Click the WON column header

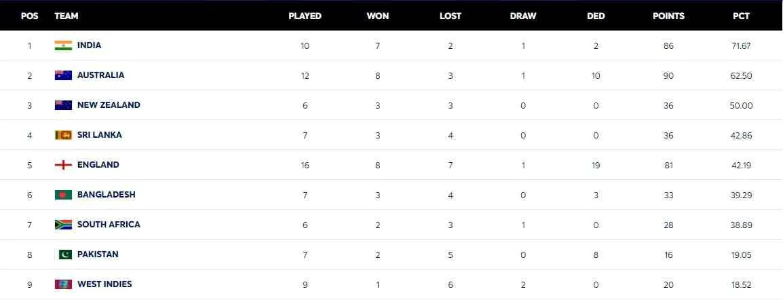378,16
